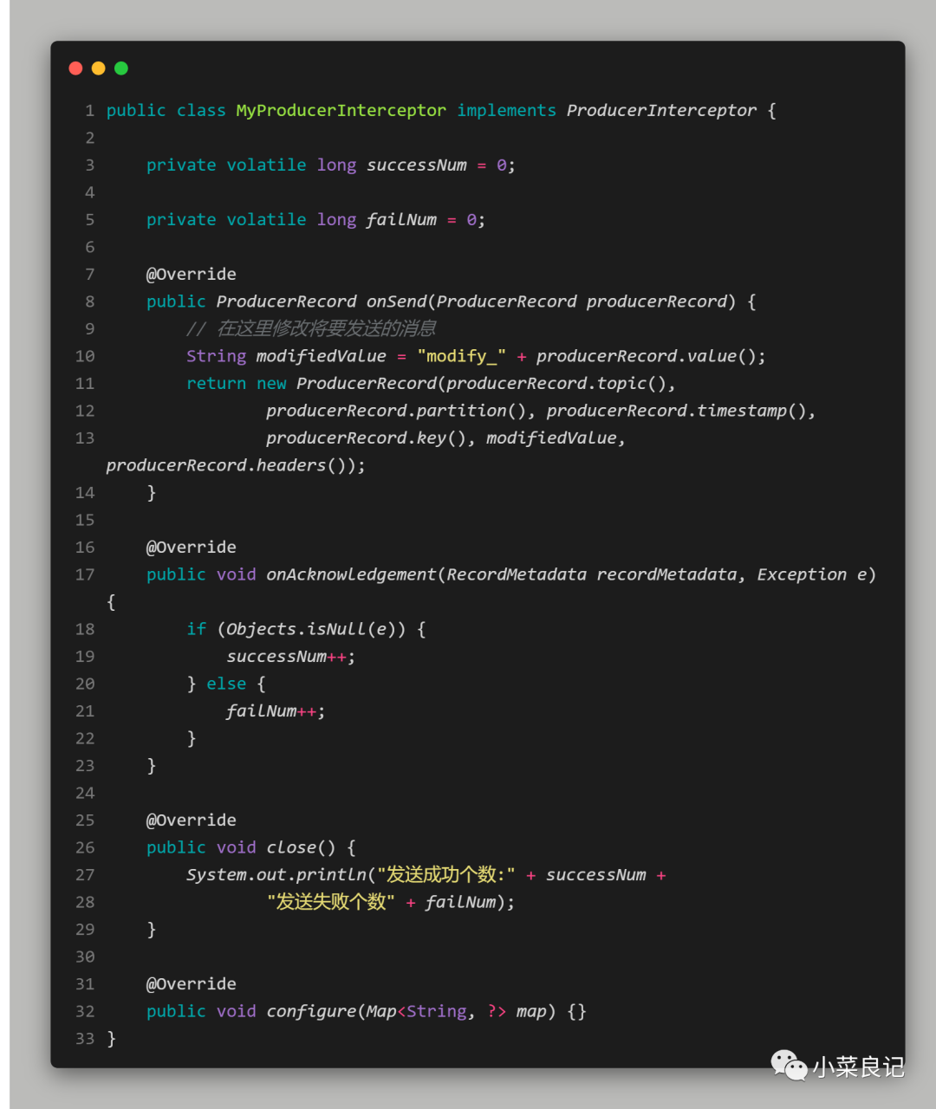Click producerRecord.headers() wrapped line
The image size is (936, 1109).
pyautogui.click(x=236, y=465)
